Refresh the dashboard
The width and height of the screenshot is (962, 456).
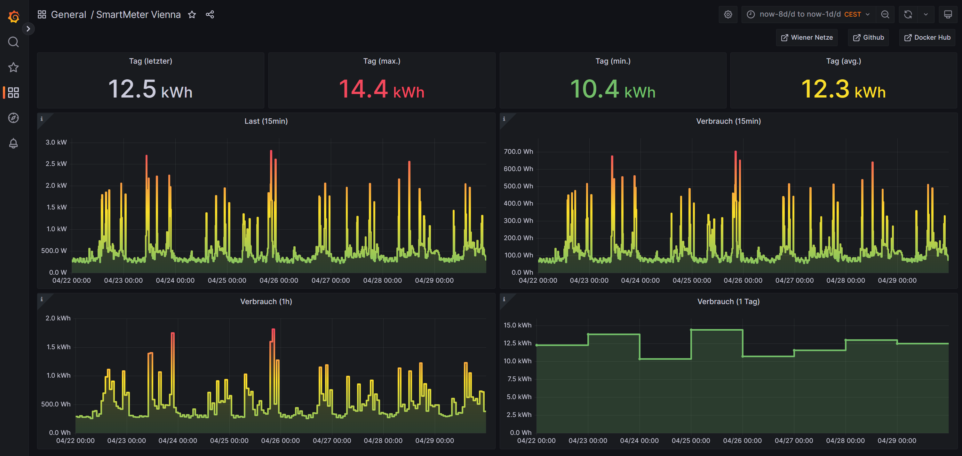(x=908, y=15)
